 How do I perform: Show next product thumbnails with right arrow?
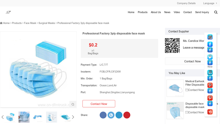73,117
